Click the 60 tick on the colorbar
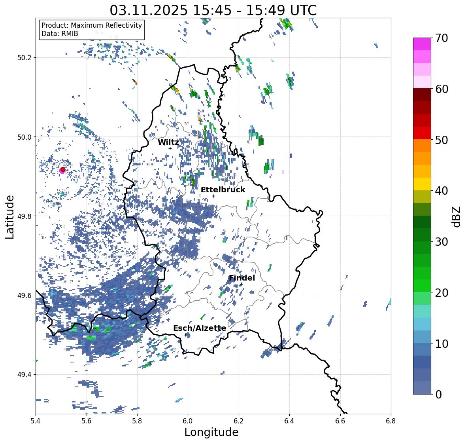The width and height of the screenshot is (466, 442). click(x=441, y=89)
